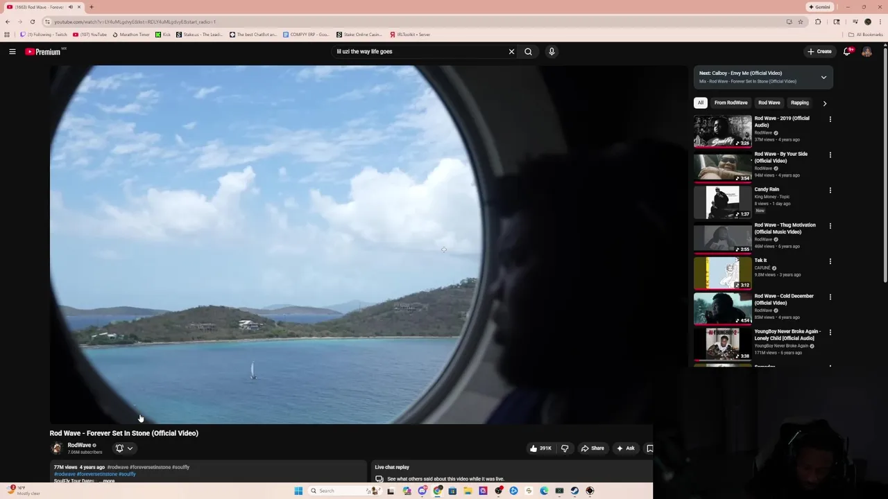Select the Rapping filter chip
888x499 pixels.
(799, 103)
